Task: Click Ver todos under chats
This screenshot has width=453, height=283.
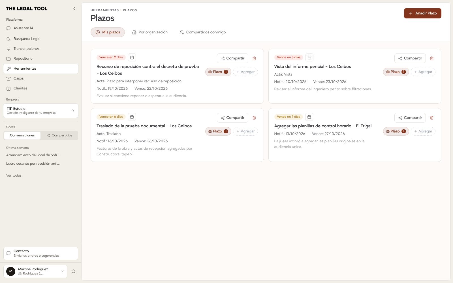Action: (x=14, y=175)
